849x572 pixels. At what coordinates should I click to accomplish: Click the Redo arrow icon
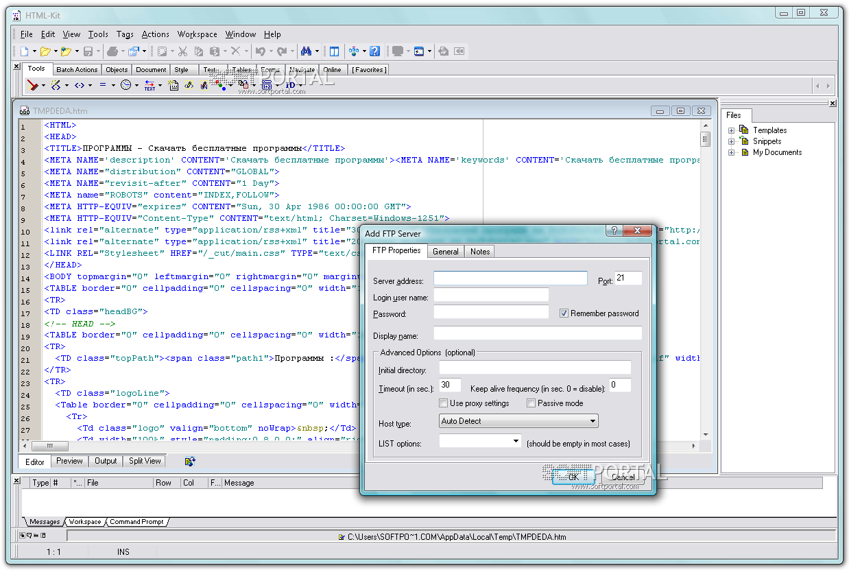point(281,51)
